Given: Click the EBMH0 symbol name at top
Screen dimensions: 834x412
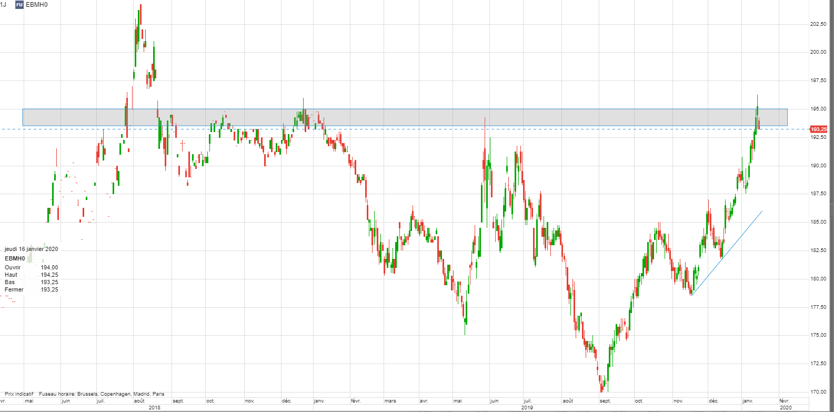Looking at the screenshot, I should pyautogui.click(x=36, y=5).
